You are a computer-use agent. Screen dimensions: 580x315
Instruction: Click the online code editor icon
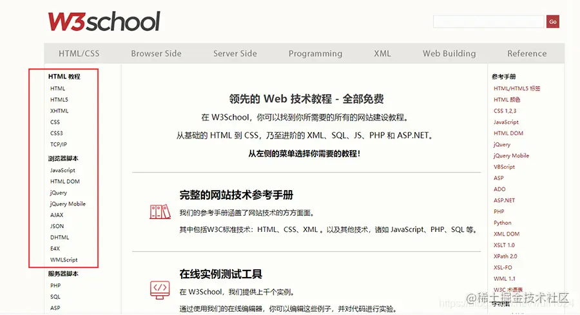pyautogui.click(x=160, y=291)
